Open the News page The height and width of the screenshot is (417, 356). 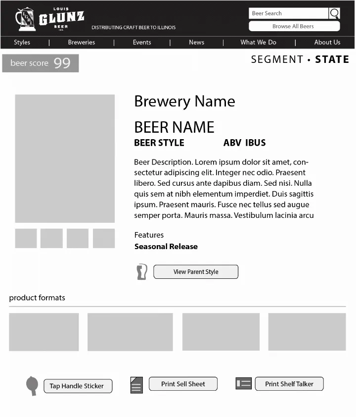click(196, 43)
